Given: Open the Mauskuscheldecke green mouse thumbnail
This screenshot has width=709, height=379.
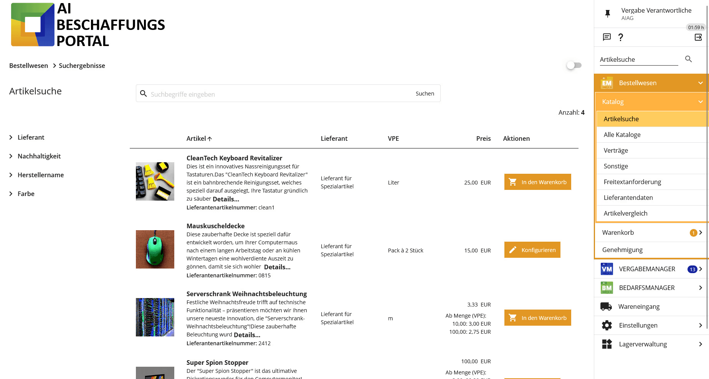Looking at the screenshot, I should [155, 249].
